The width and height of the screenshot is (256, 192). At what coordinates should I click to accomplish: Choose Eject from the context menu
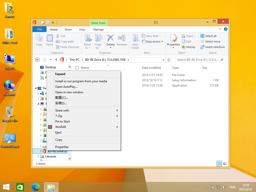click(x=58, y=132)
